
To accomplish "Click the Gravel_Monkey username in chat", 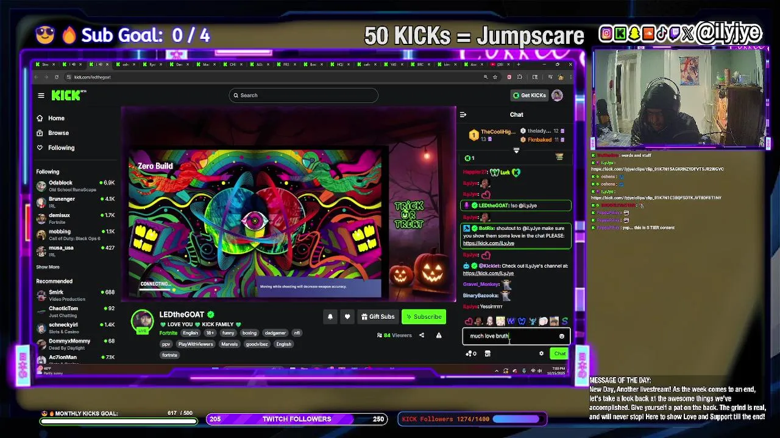I will click(x=481, y=284).
